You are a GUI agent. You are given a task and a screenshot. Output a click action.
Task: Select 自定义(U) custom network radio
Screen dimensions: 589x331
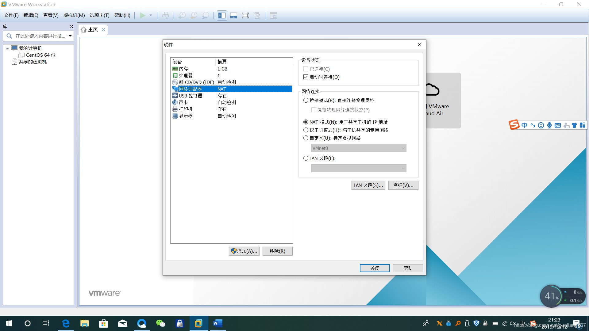tap(306, 138)
